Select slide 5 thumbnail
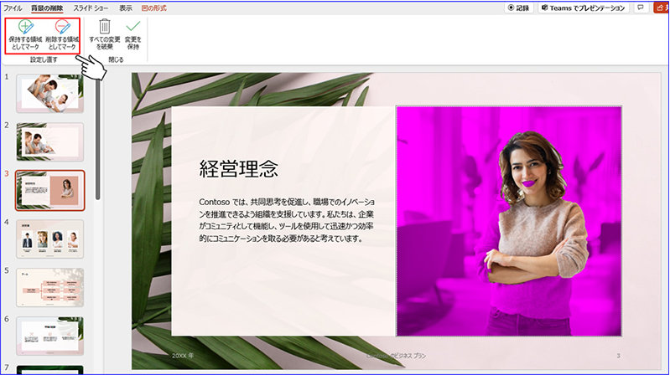The width and height of the screenshot is (670, 375). [x=49, y=288]
